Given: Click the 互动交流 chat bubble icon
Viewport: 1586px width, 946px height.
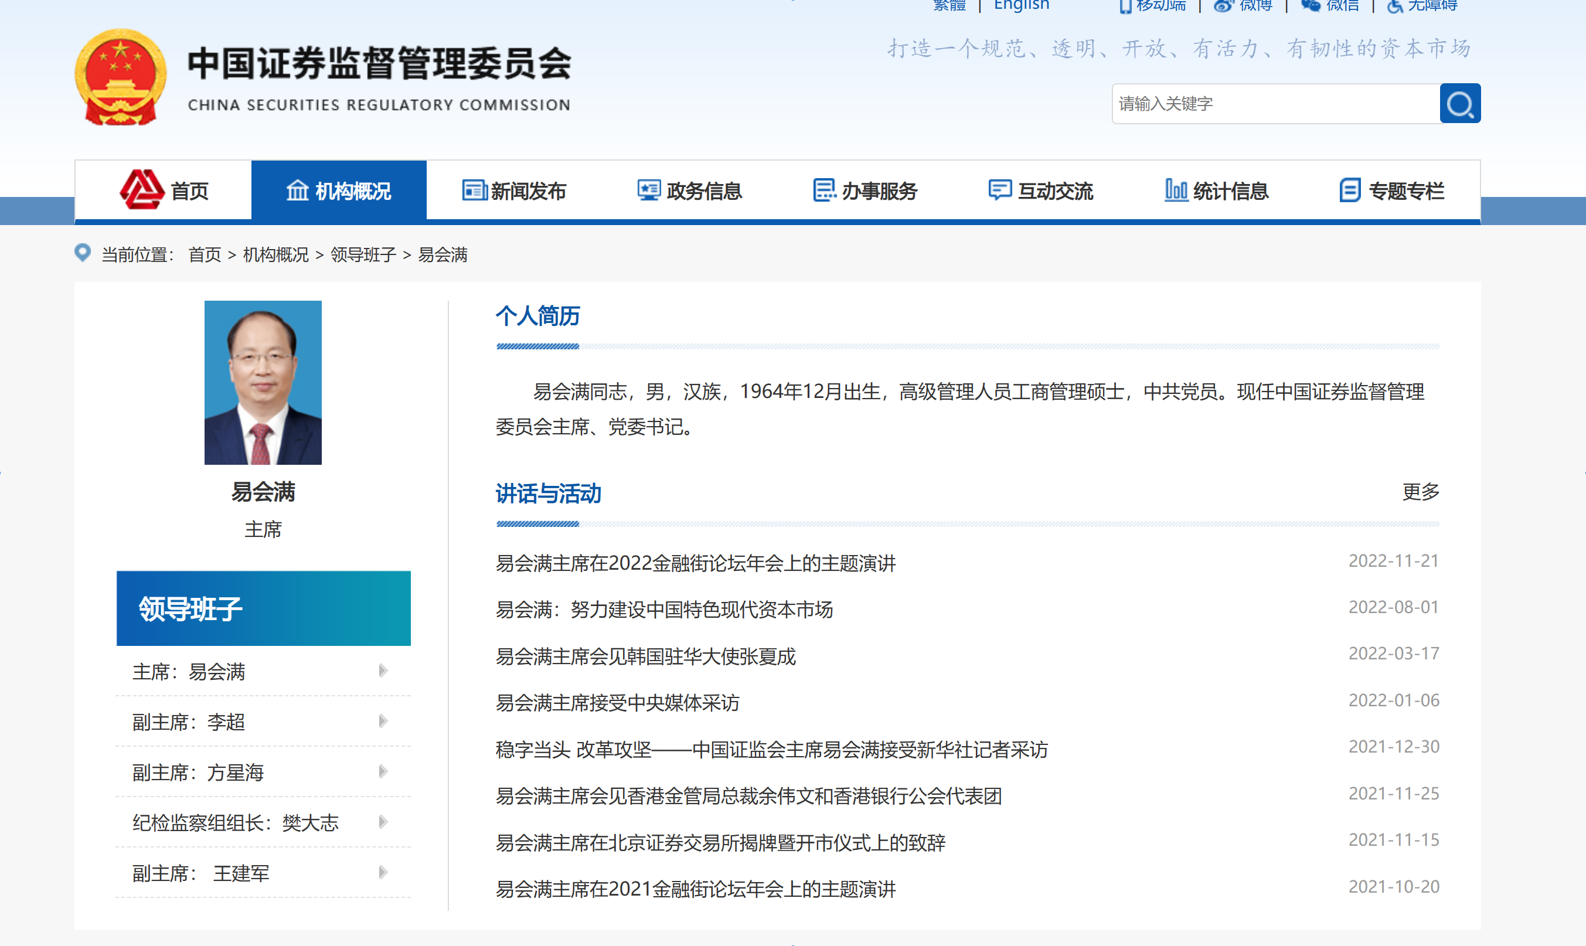Looking at the screenshot, I should (999, 190).
